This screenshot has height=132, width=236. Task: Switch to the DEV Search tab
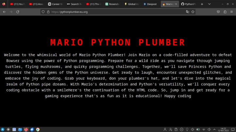tap(74, 4)
